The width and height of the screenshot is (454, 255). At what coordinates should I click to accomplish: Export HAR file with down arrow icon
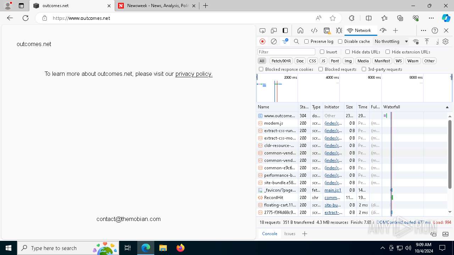click(437, 41)
